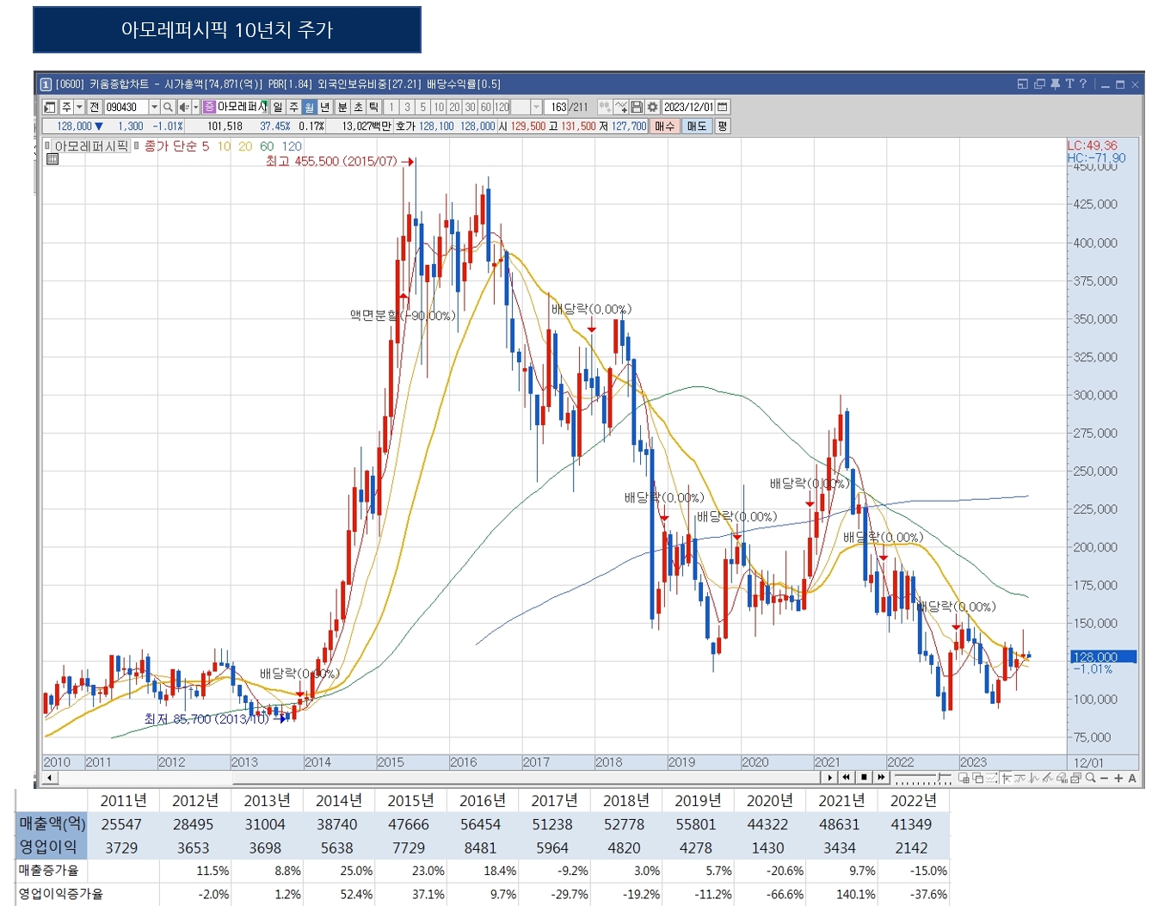The image size is (1158, 918).
Task: Click the minus zoom out icon
Action: (1104, 778)
